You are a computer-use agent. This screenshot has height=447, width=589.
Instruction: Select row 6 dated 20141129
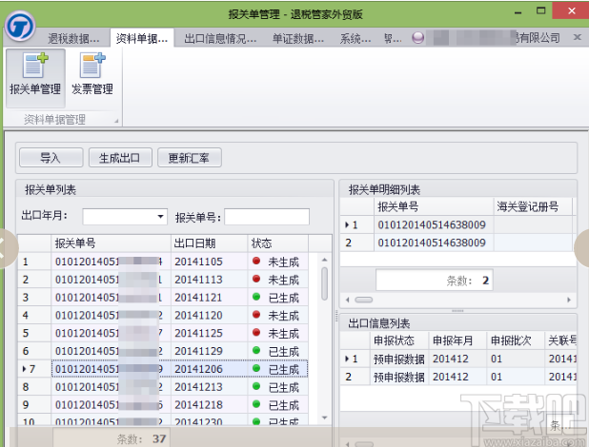tap(163, 351)
